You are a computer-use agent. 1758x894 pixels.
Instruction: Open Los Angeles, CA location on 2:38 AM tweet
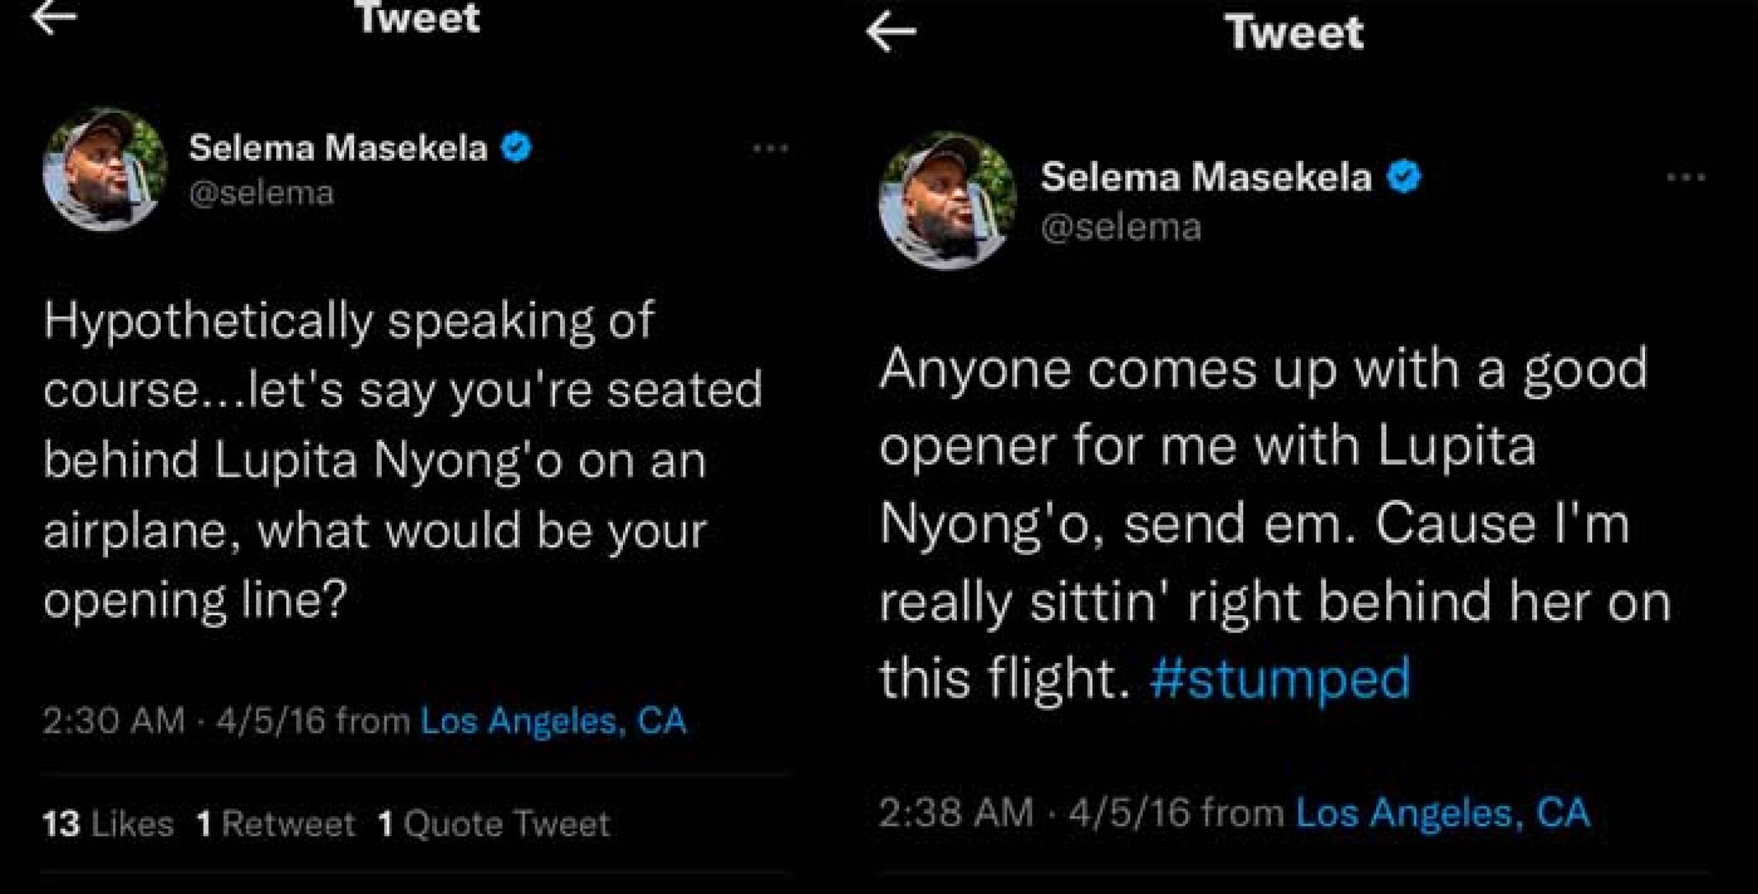click(1443, 813)
